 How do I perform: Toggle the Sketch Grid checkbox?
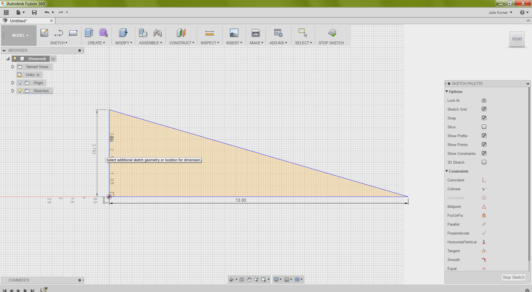click(484, 109)
